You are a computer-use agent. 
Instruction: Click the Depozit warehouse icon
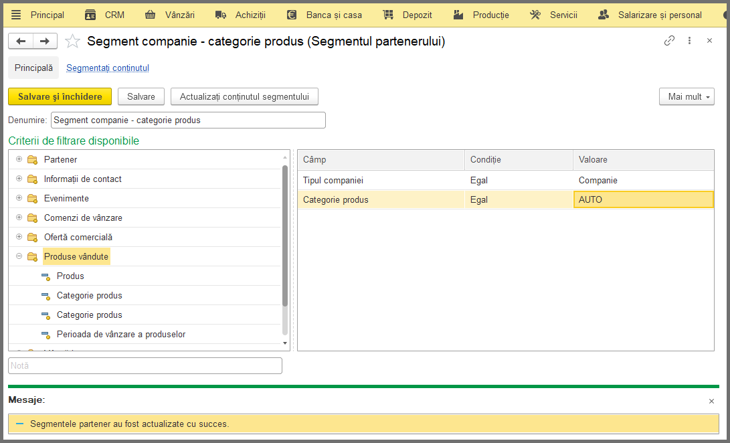click(388, 15)
